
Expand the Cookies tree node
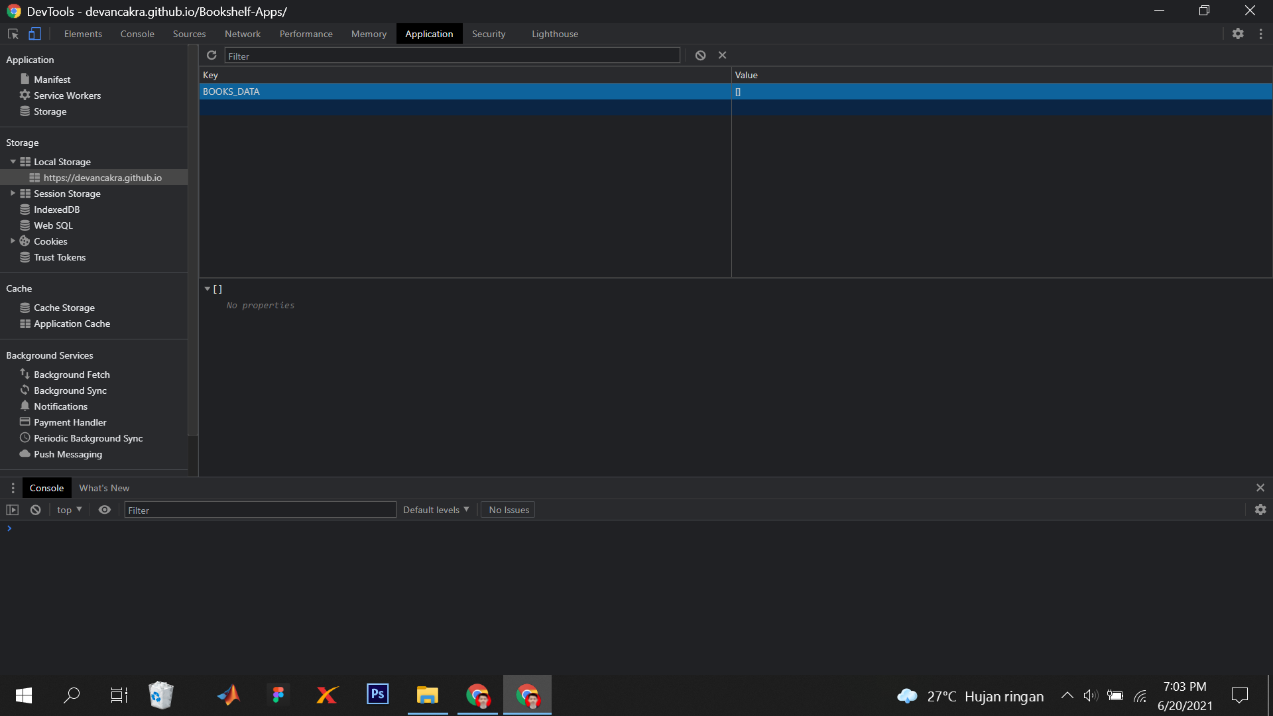(13, 241)
